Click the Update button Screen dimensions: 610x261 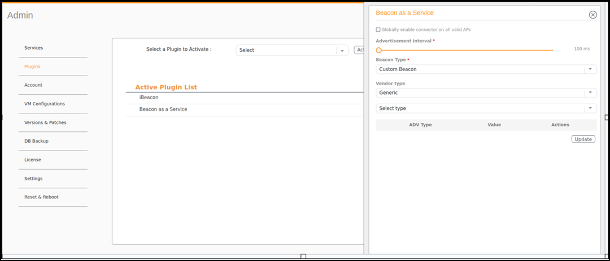583,139
